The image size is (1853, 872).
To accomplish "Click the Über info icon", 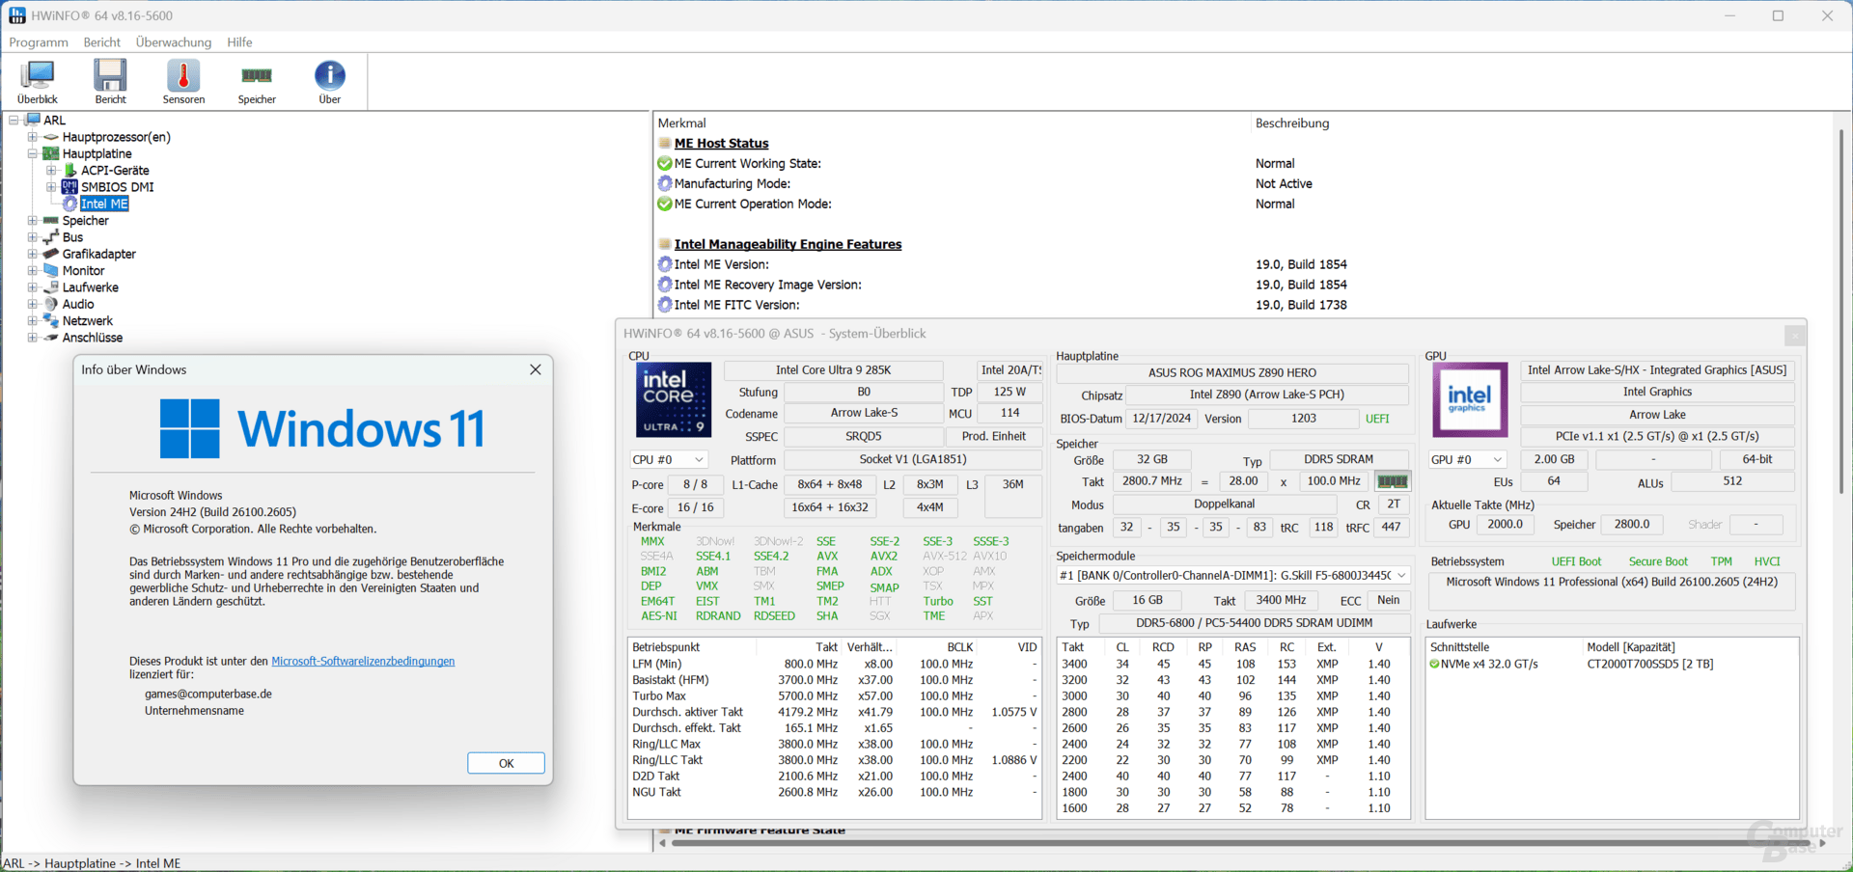I will tap(330, 75).
